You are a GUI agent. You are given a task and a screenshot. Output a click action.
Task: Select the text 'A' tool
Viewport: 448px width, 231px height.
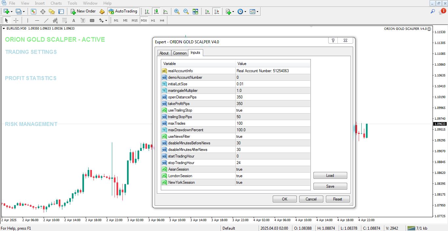pyautogui.click(x=74, y=20)
